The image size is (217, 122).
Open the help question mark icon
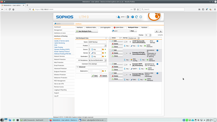click(x=133, y=17)
